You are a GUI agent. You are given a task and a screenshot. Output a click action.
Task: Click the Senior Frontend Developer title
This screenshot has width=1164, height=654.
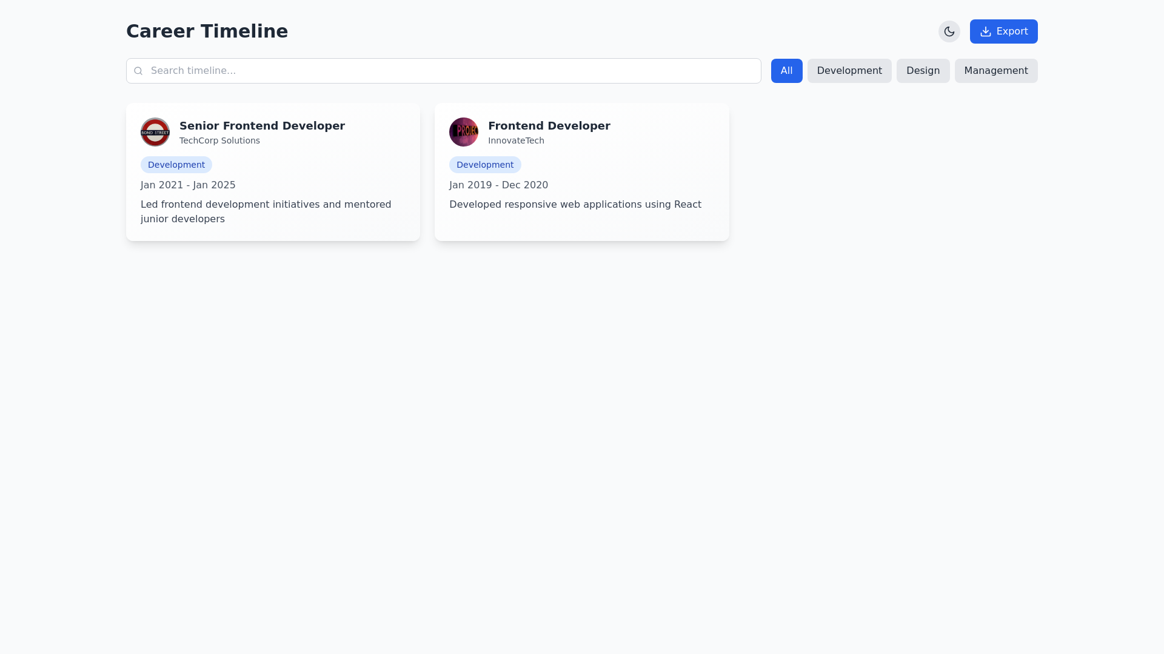[262, 126]
